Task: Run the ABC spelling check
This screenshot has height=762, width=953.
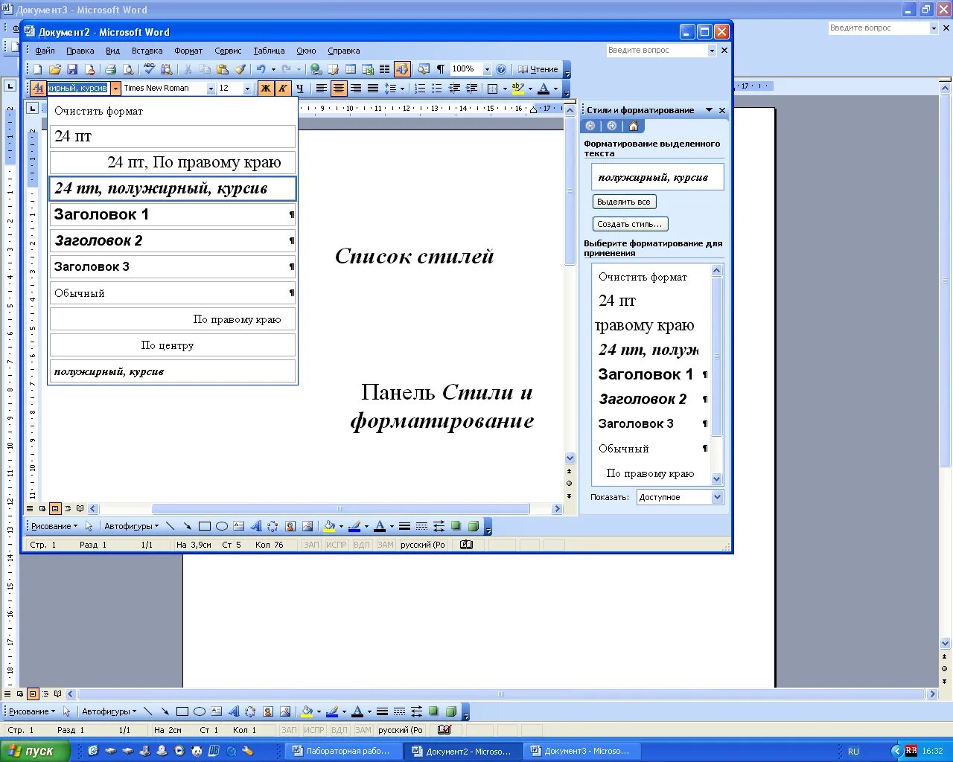Action: coord(149,69)
